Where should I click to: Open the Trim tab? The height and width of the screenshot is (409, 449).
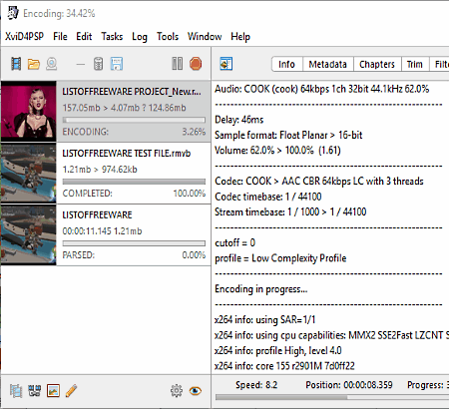[x=415, y=64]
